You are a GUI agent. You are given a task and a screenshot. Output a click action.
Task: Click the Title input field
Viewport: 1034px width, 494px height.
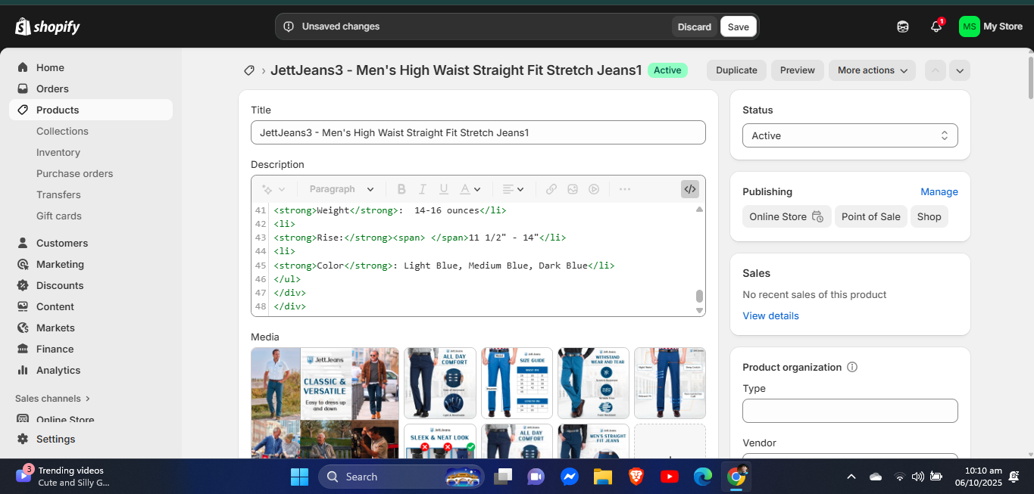pyautogui.click(x=478, y=132)
